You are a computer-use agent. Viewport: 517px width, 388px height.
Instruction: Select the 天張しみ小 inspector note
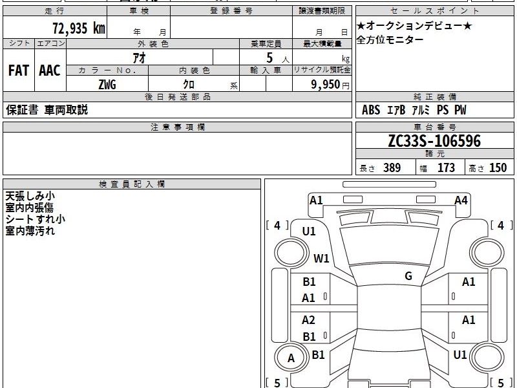[x=30, y=197]
